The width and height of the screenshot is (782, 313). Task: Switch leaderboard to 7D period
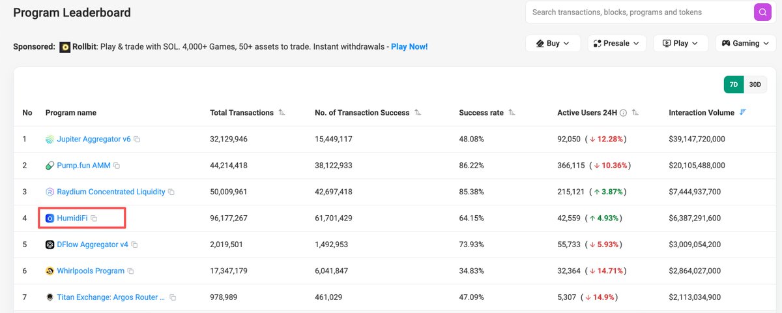[734, 85]
